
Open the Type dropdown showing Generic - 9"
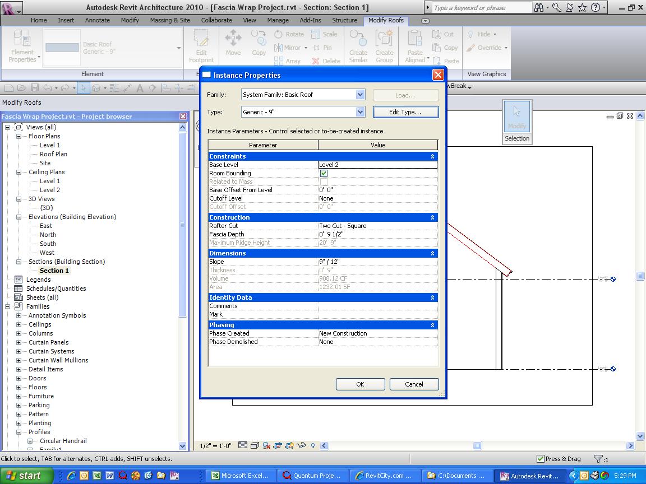360,112
